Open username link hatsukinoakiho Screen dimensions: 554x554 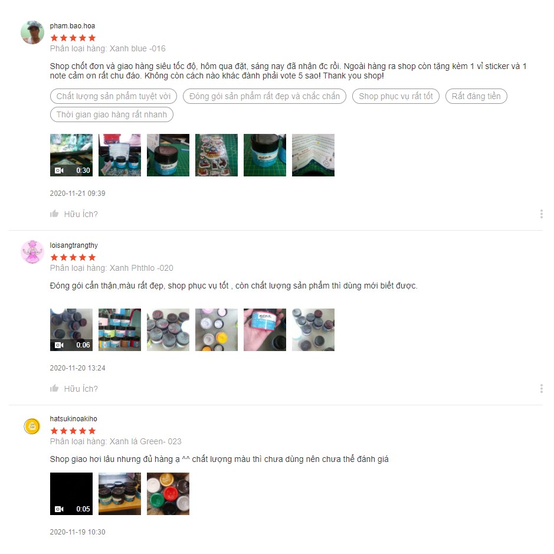(74, 419)
